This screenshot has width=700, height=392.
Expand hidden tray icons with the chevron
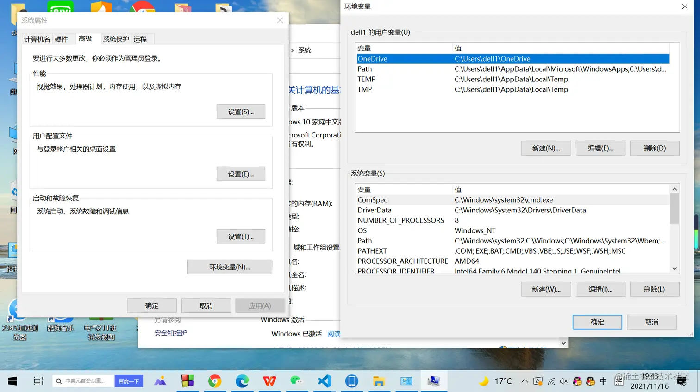click(x=525, y=381)
